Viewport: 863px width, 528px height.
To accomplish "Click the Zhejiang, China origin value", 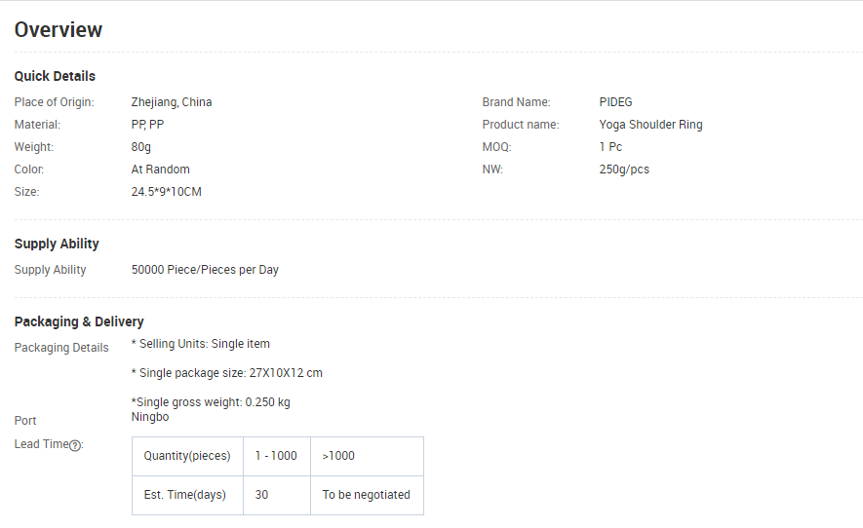I will (x=172, y=102).
